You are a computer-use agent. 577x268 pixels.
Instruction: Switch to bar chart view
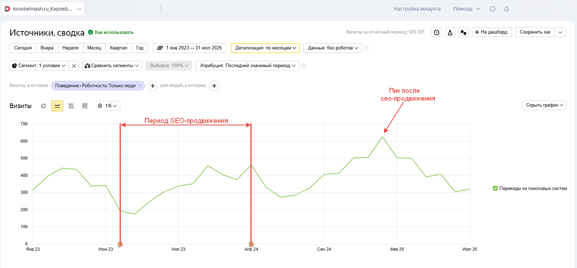click(x=85, y=106)
